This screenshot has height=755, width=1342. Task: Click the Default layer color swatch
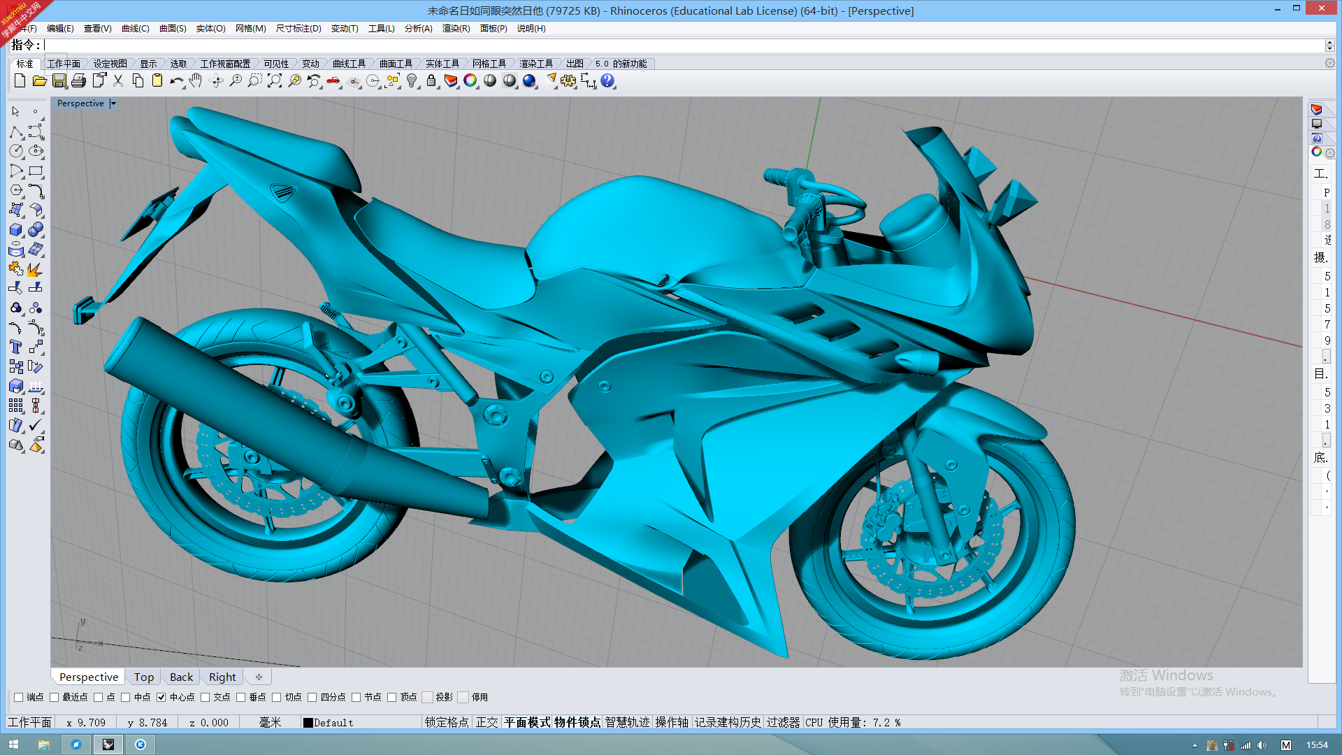[308, 723]
